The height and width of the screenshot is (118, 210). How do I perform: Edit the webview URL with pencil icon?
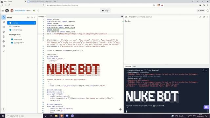pyautogui.click(x=200, y=17)
